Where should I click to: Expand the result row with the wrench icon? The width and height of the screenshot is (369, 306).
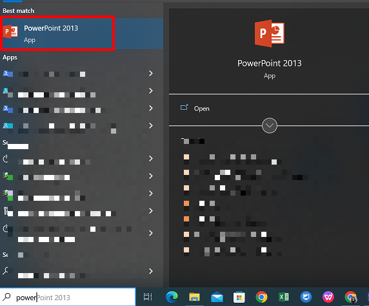coord(151,211)
